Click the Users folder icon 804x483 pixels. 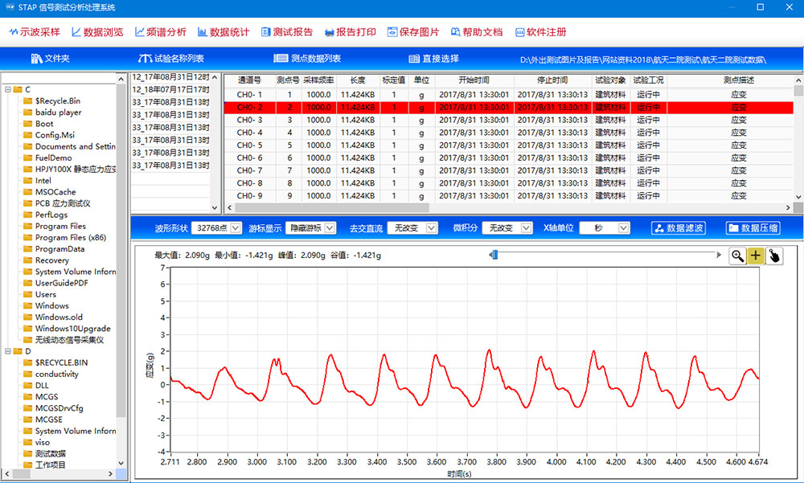click(x=27, y=294)
